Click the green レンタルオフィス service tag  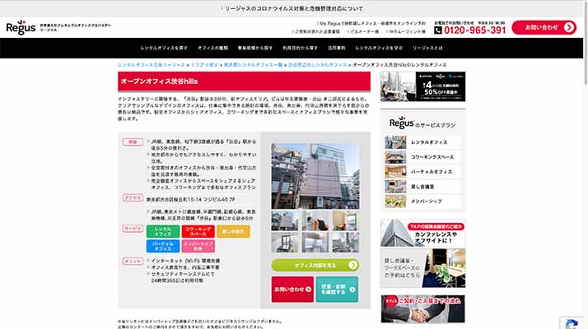click(163, 232)
